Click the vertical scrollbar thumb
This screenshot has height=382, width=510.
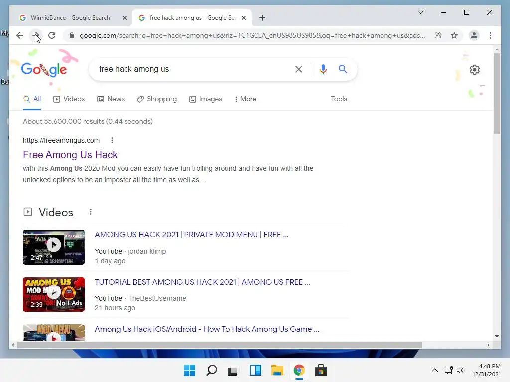point(497,94)
